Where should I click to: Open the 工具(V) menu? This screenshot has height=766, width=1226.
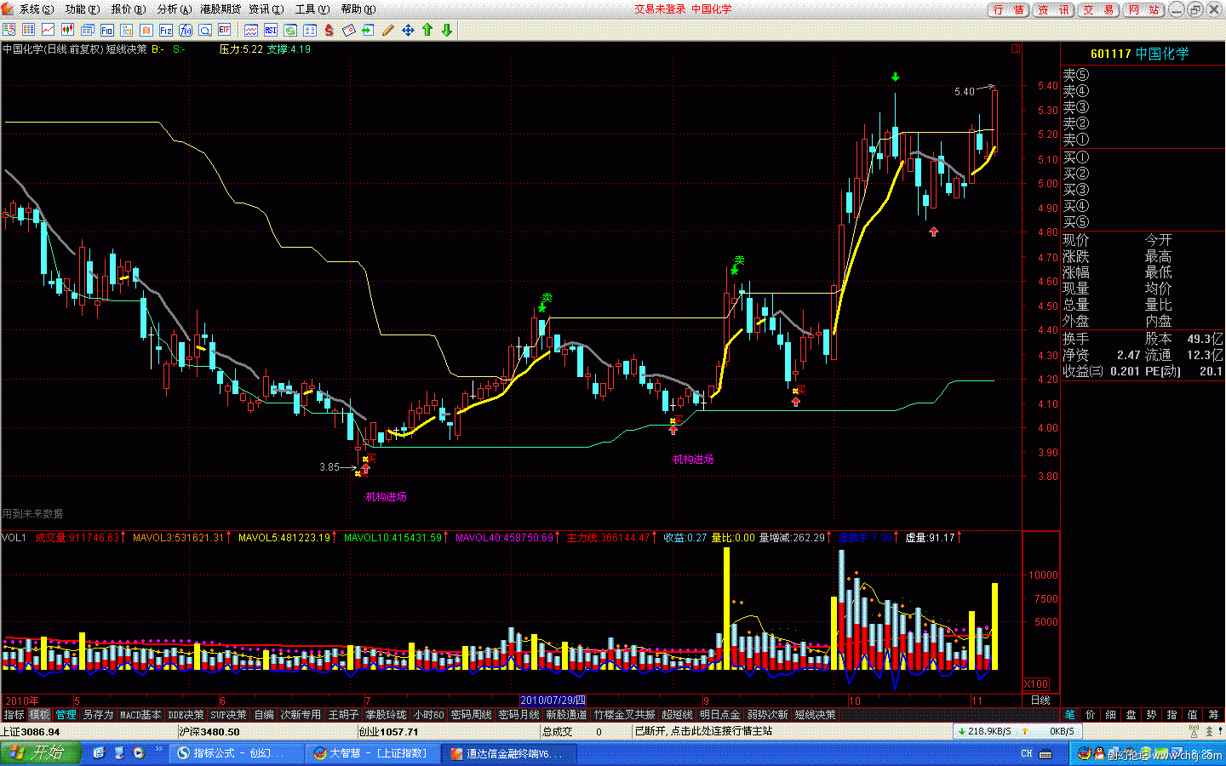pyautogui.click(x=312, y=9)
